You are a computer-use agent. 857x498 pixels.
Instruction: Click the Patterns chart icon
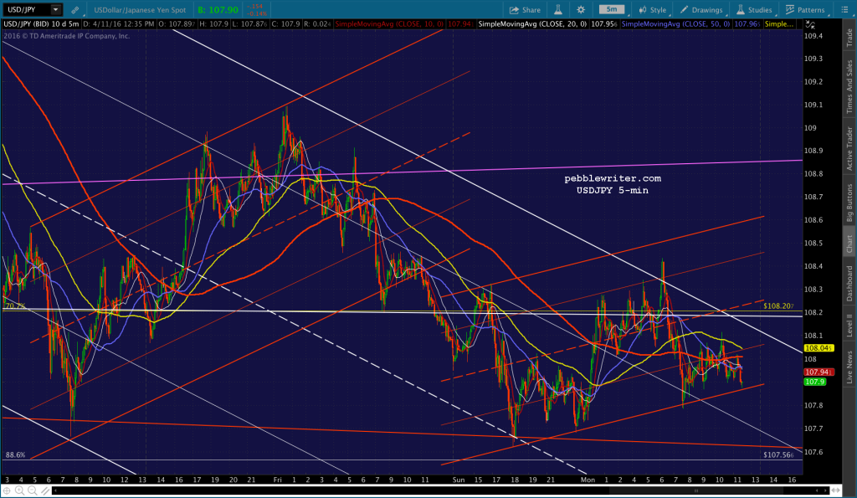point(790,9)
